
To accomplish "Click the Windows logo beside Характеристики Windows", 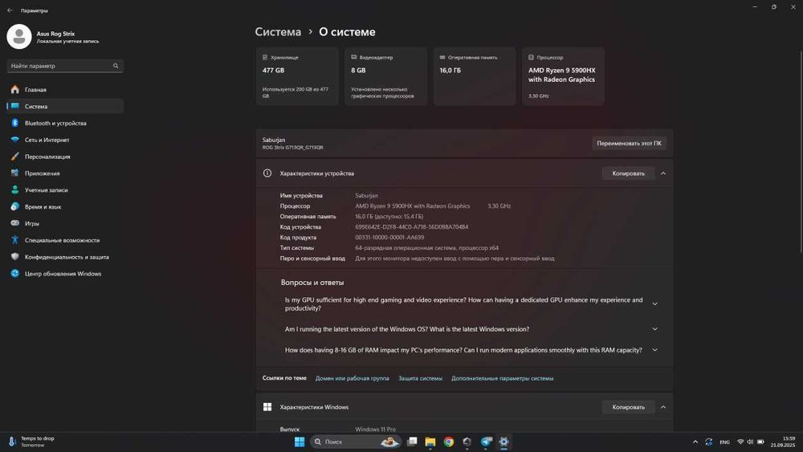I will click(267, 407).
